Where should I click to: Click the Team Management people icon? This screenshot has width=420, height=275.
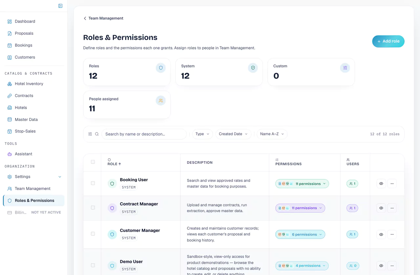[x=10, y=189]
